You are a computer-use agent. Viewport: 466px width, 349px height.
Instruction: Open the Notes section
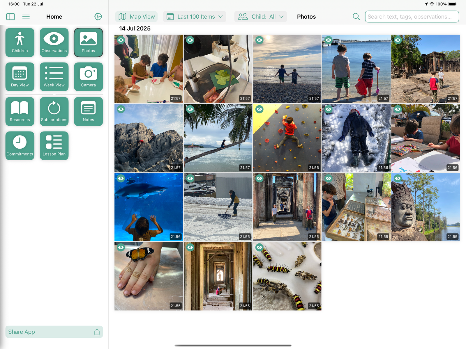88,111
